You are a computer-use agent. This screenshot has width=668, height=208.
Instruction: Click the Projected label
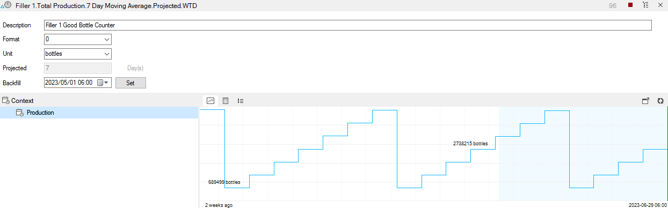14,68
